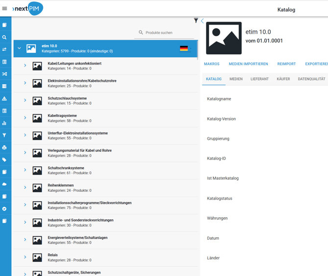Open the German flag language dropdown
The height and width of the screenshot is (276, 328).
point(186,48)
